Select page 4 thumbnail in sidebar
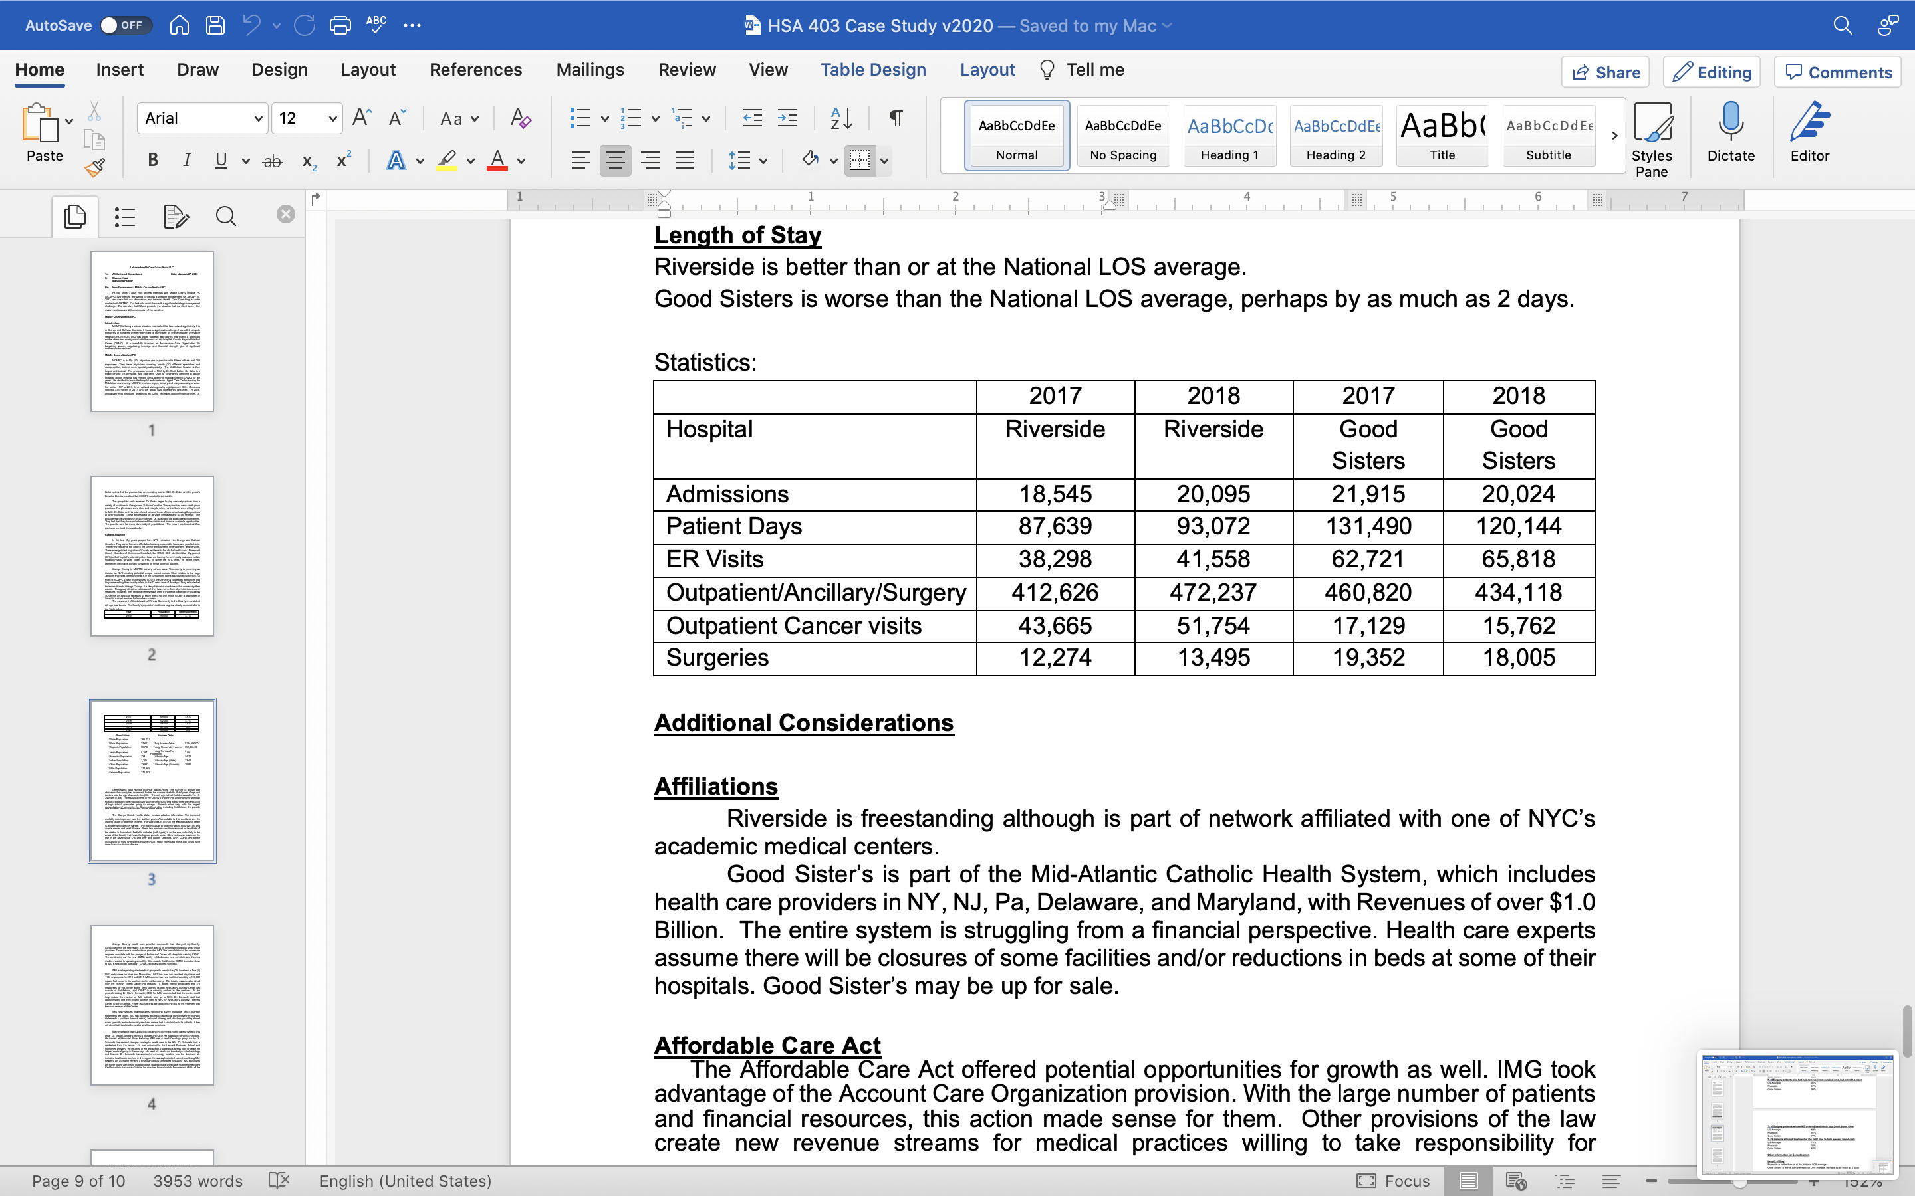 [152, 1005]
